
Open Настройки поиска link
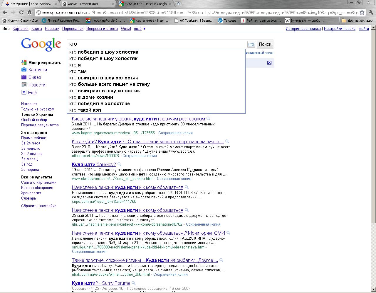[340, 28]
